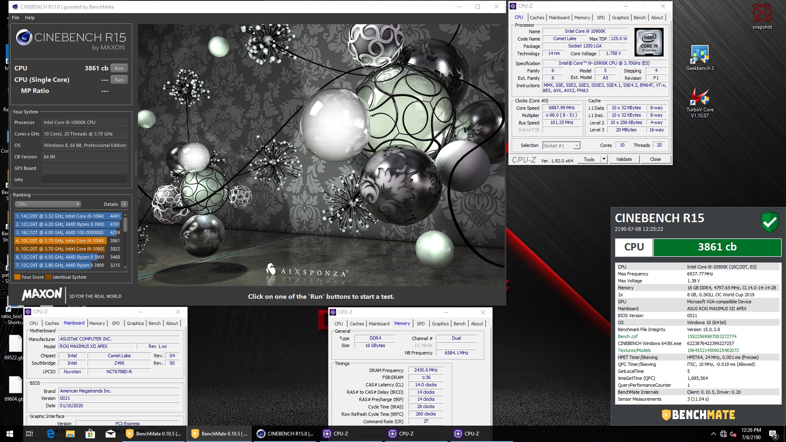This screenshot has width=786, height=442.
Task: Open the Help menu in Cinebench
Action: click(29, 18)
